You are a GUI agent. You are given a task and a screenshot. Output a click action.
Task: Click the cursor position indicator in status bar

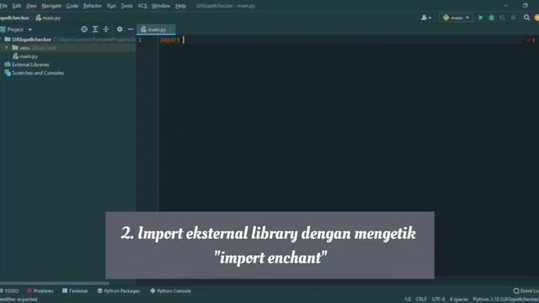point(408,300)
